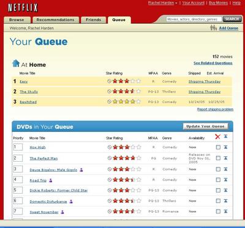This screenshot has height=228, width=245.
Task: Select the remove checkbox for Sweet November
Action: [x=218, y=211]
